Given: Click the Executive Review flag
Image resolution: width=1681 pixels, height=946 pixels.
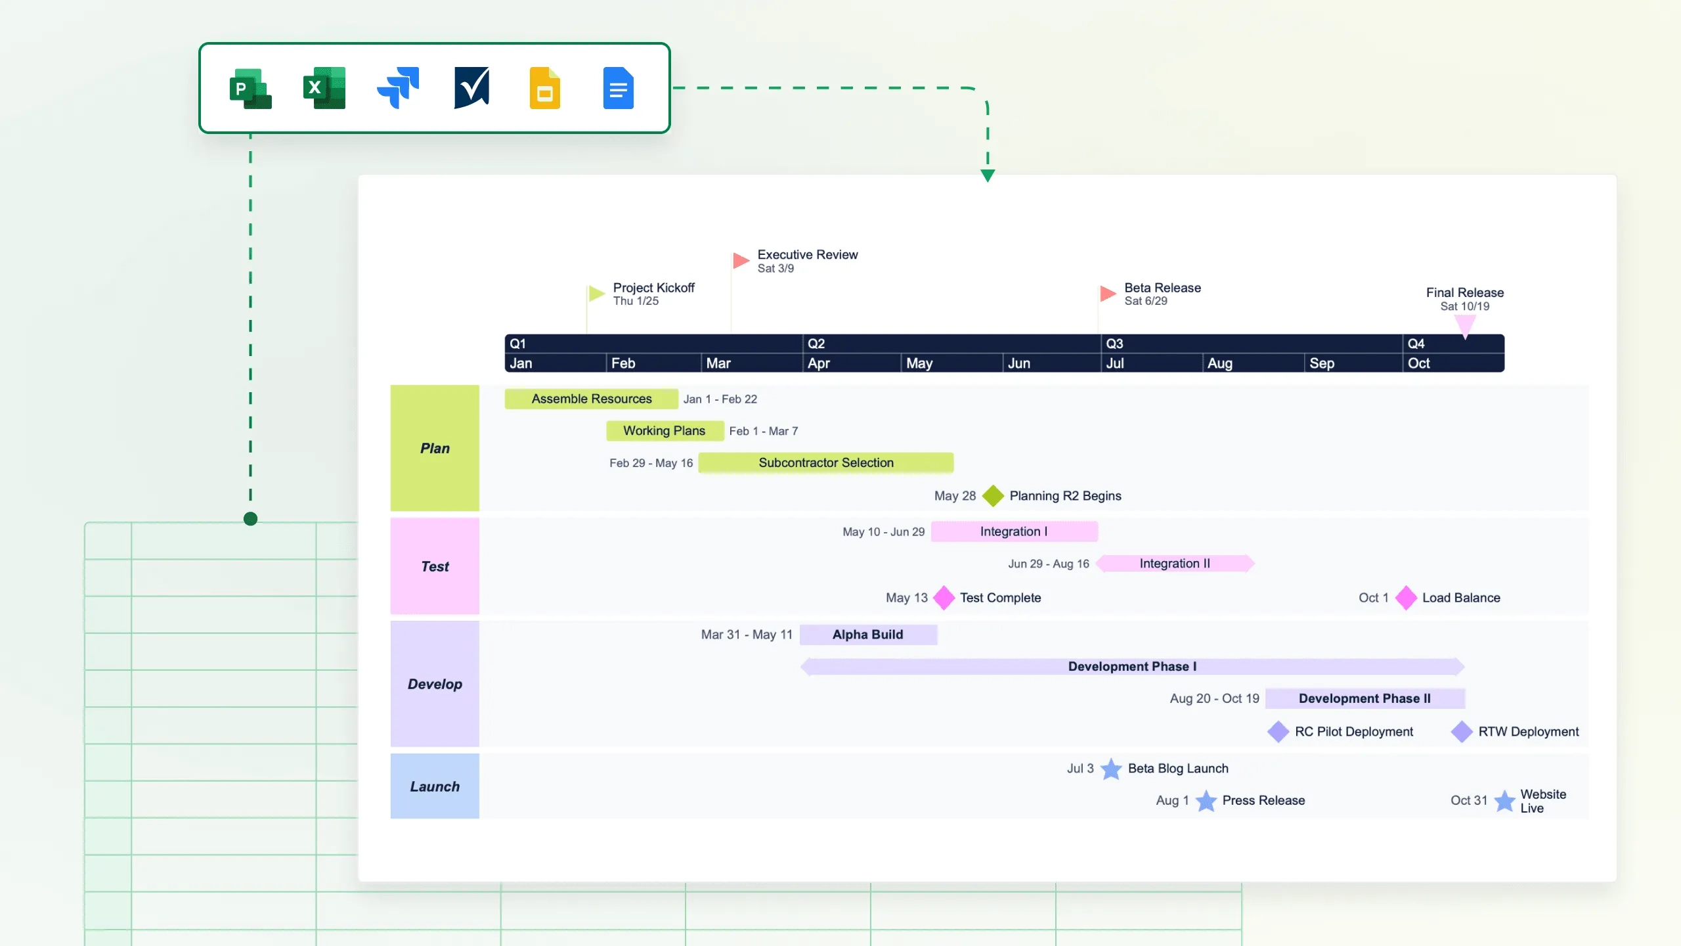Looking at the screenshot, I should coord(741,261).
